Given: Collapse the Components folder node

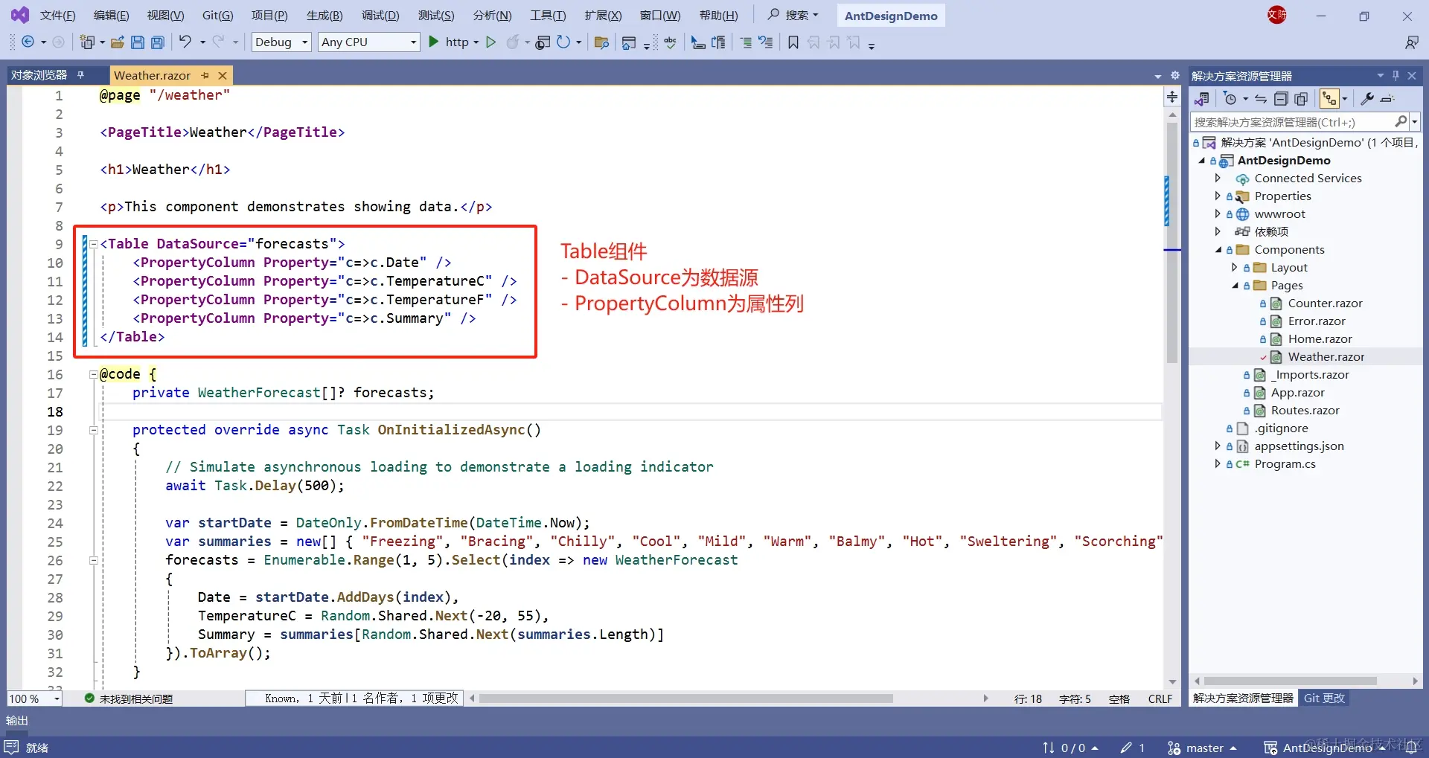Looking at the screenshot, I should coord(1218,250).
